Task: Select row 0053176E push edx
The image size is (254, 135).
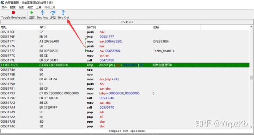Action: point(125,32)
